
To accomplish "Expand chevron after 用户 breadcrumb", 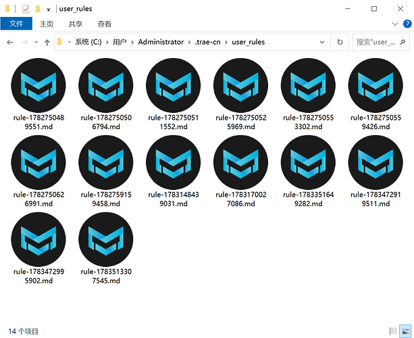I will 132,42.
